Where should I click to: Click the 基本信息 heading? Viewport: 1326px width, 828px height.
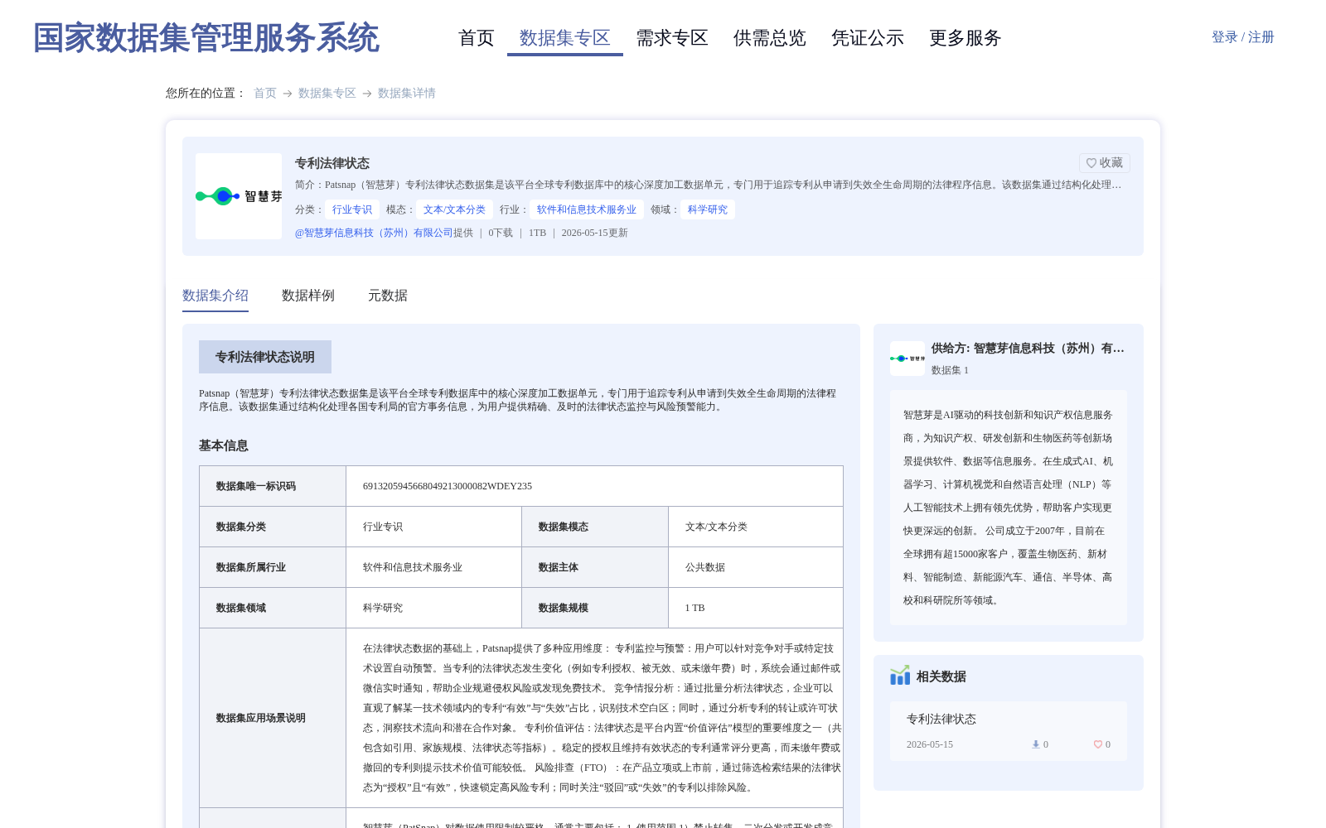tap(224, 445)
